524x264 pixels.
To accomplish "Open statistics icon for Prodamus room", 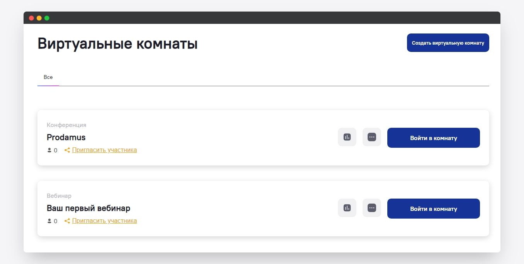I will click(x=347, y=137).
